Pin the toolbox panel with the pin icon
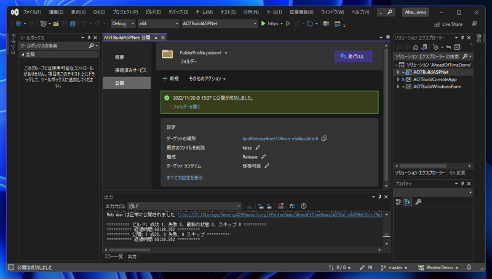 [89, 38]
